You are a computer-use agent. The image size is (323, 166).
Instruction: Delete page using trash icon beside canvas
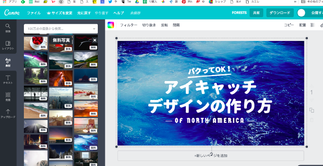311,120
